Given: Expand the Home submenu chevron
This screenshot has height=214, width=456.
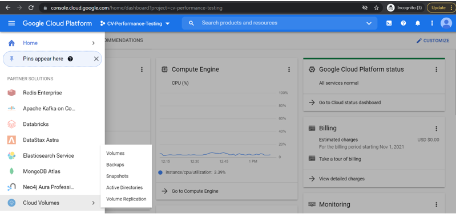Looking at the screenshot, I should pos(94,43).
